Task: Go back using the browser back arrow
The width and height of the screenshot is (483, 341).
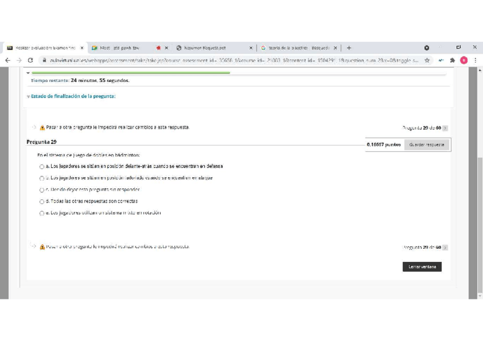Action: click(x=8, y=60)
